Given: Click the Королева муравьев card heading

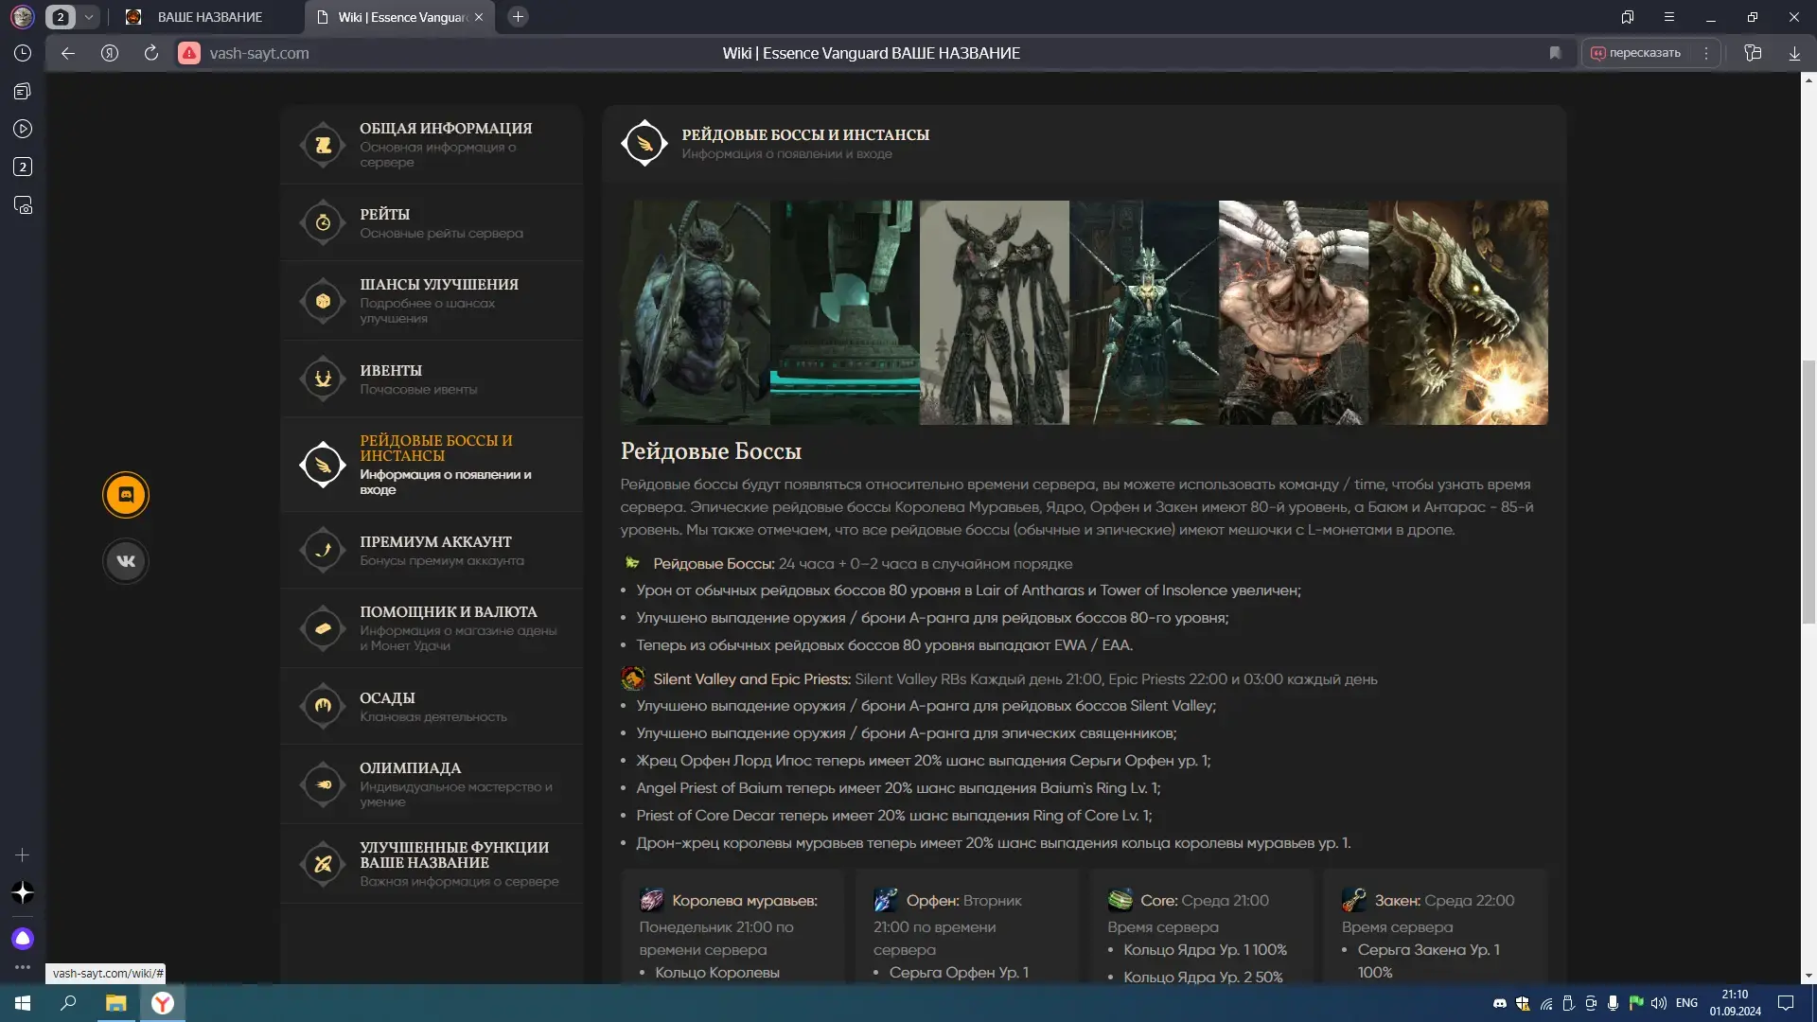Looking at the screenshot, I should pyautogui.click(x=745, y=901).
